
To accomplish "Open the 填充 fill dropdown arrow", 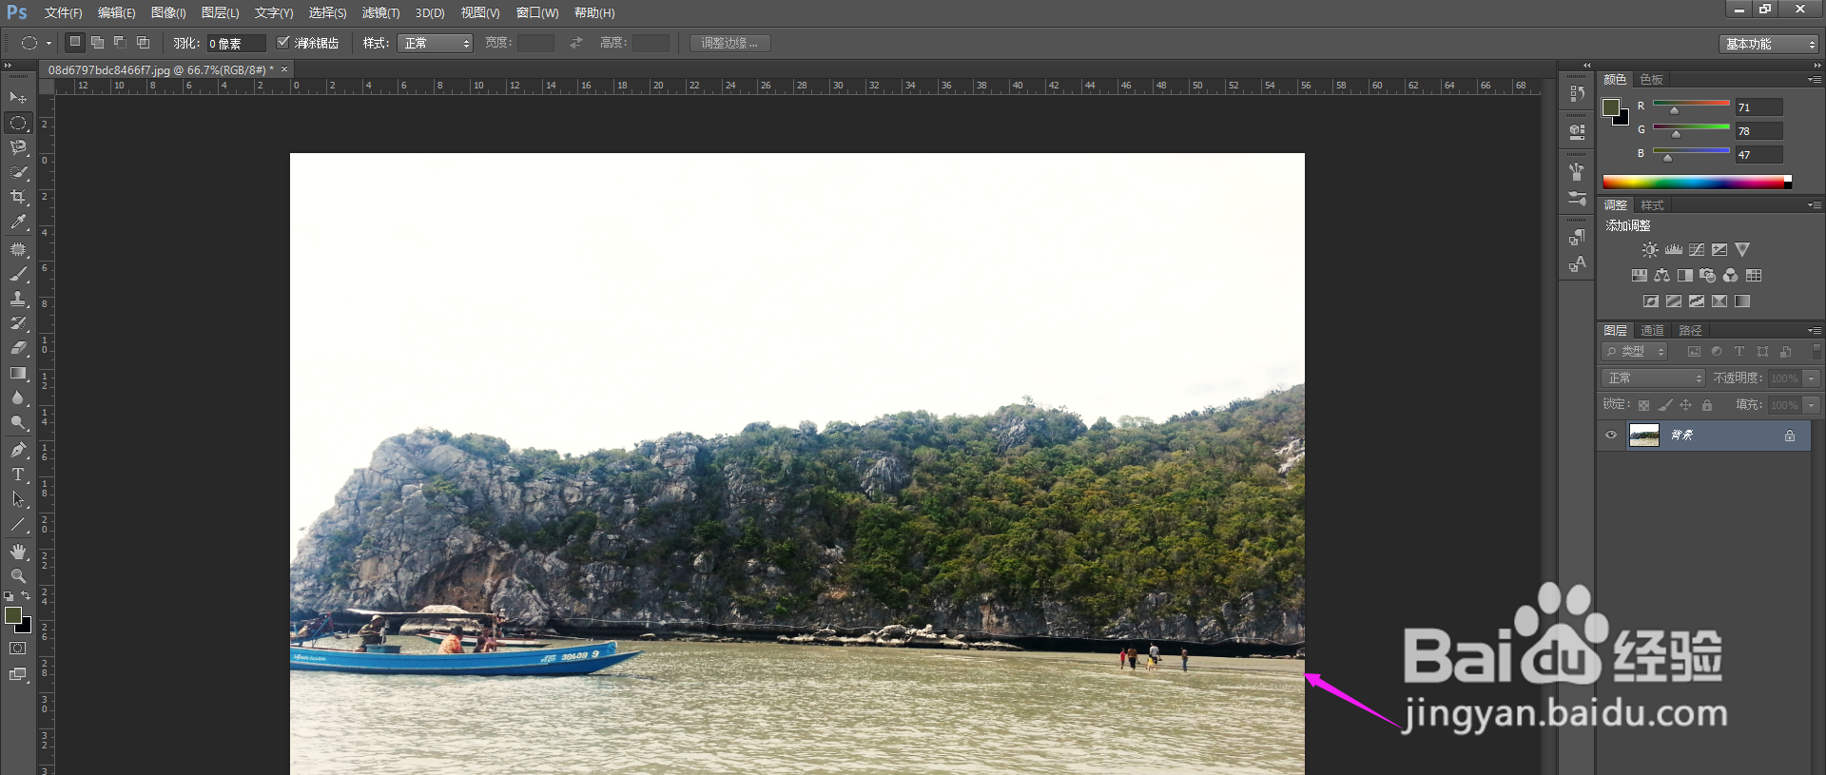I will point(1812,405).
